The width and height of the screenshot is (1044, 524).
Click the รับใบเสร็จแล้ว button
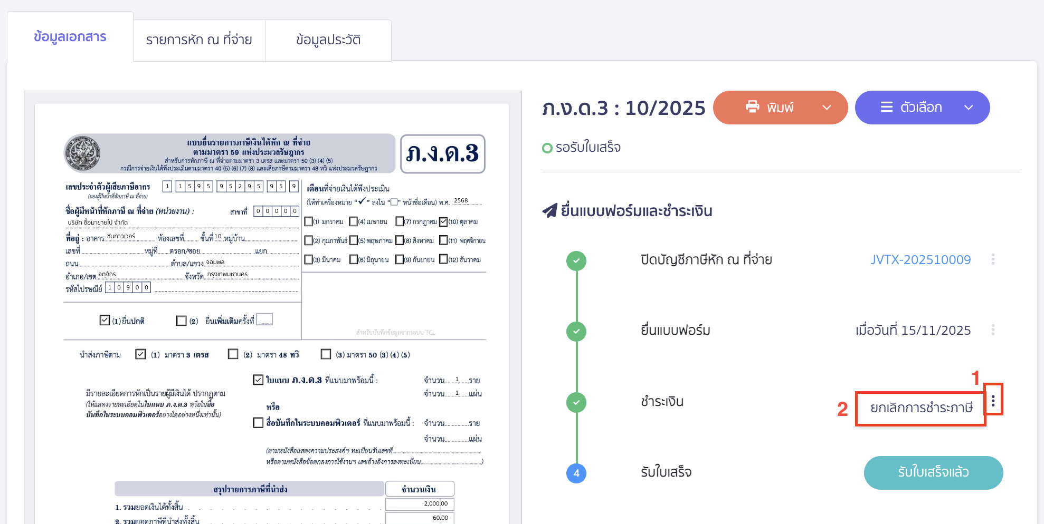pos(933,473)
